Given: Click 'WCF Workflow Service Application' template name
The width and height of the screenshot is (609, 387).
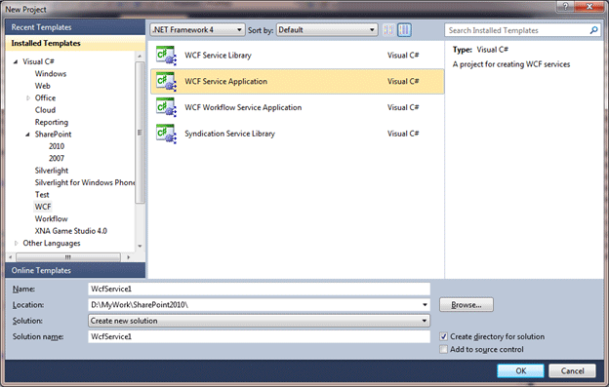Looking at the screenshot, I should point(243,107).
